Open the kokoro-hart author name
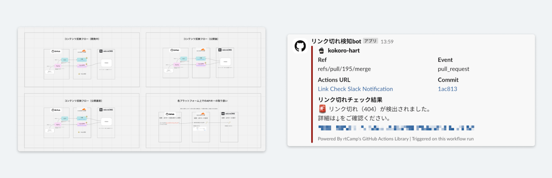Screen dimensions: 552x178 click(344, 51)
